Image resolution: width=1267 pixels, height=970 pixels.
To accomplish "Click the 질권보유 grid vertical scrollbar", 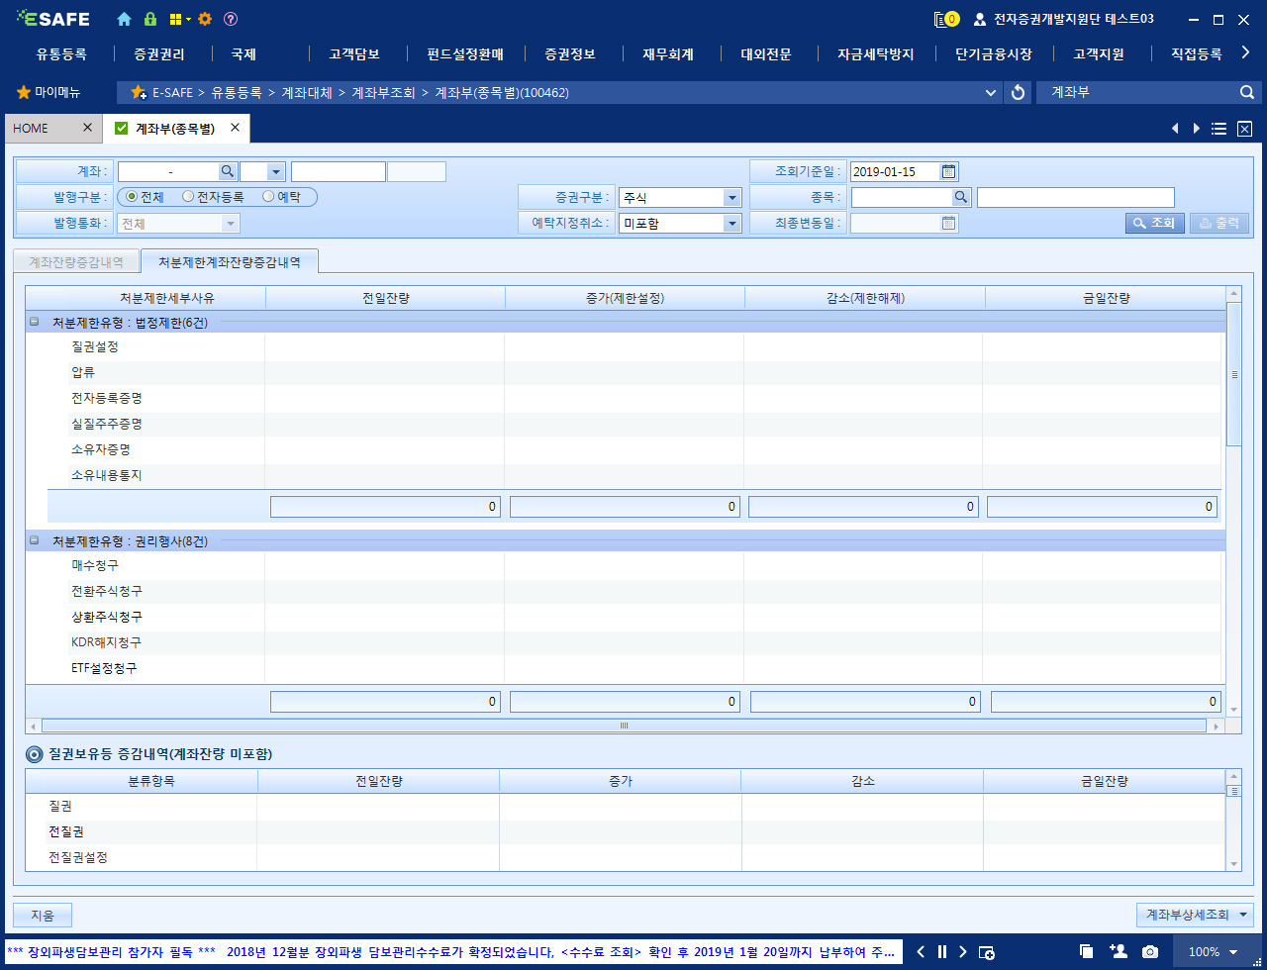I will click(x=1233, y=791).
